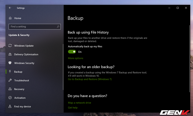Click the Backup page title
This screenshot has width=193, height=116.
click(75, 18)
